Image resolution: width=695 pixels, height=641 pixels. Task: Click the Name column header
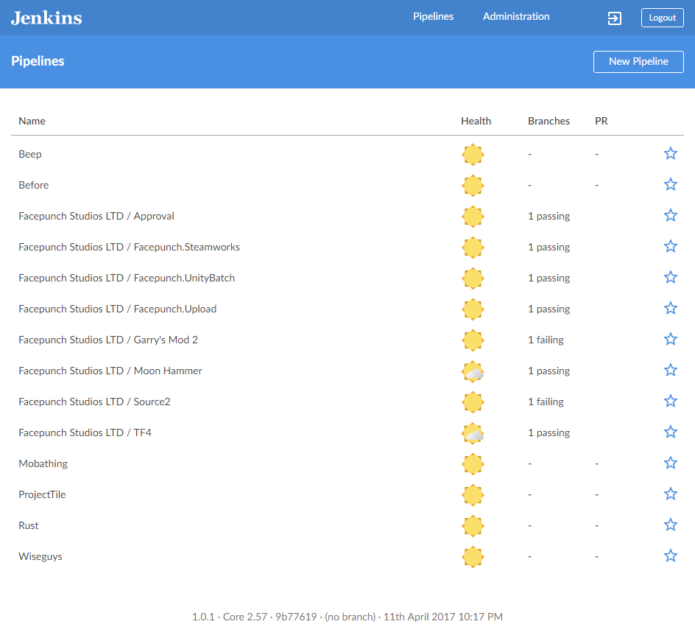pos(32,121)
